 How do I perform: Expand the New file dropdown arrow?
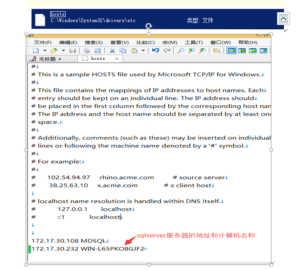click(45, 51)
